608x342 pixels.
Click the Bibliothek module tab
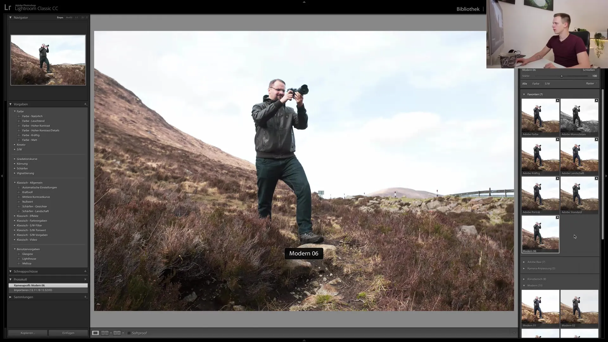[468, 9]
